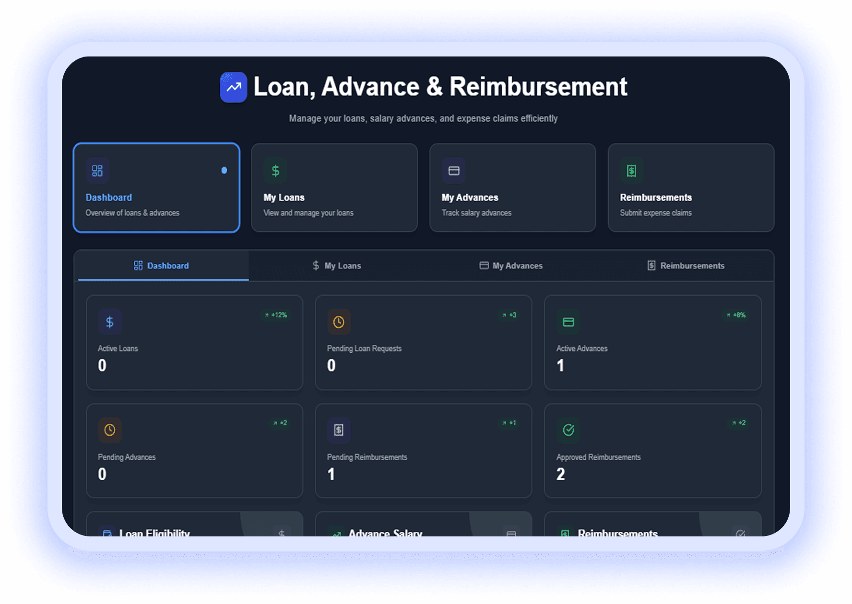Open the My Advances tab
This screenshot has height=604, width=852.
click(x=511, y=266)
